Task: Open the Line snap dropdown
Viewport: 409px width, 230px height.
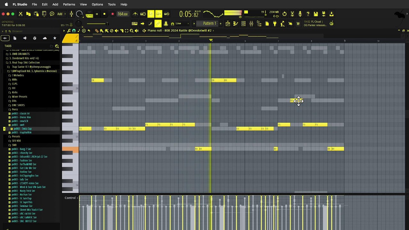Action: pos(182,24)
